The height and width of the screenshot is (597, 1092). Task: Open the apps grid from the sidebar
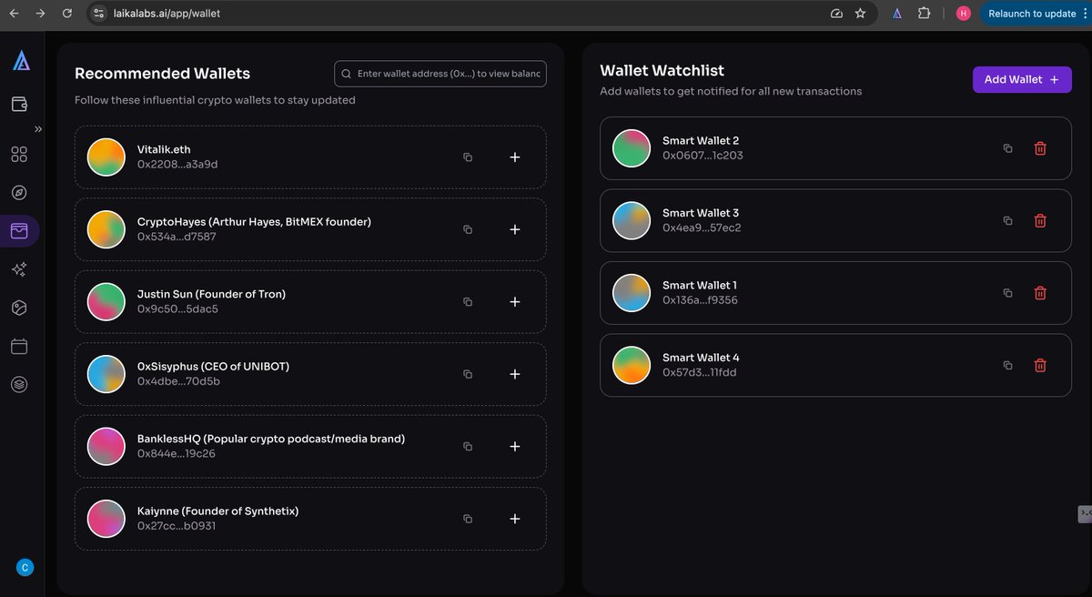pyautogui.click(x=20, y=154)
